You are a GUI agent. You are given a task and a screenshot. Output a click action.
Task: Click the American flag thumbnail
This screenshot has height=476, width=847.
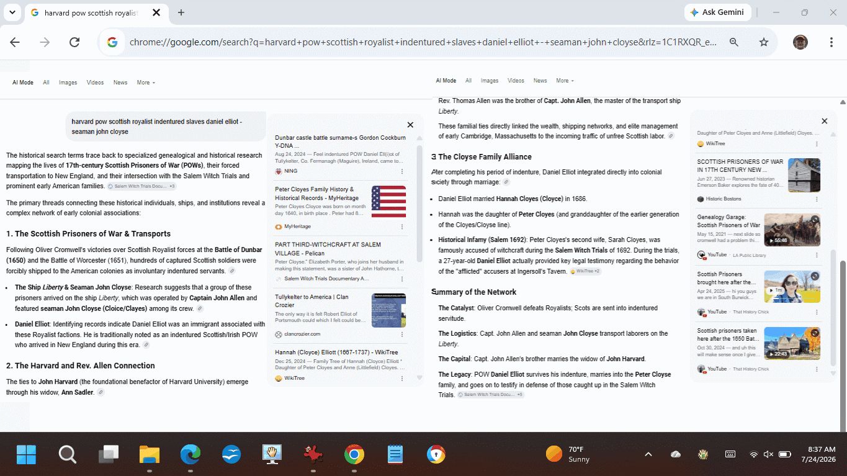click(x=388, y=202)
